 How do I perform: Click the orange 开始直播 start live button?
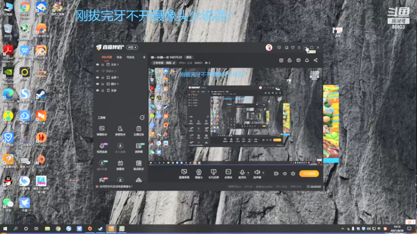(309, 174)
